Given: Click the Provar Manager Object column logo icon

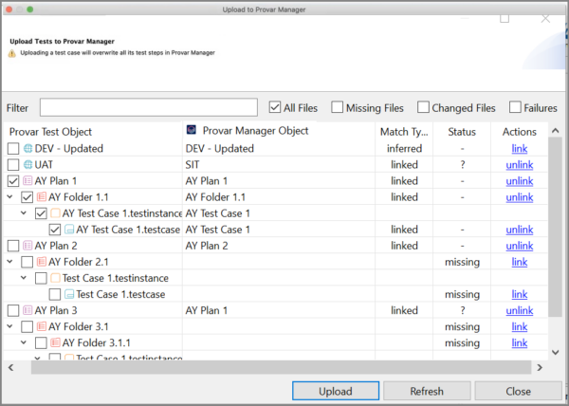Looking at the screenshot, I should coord(191,130).
